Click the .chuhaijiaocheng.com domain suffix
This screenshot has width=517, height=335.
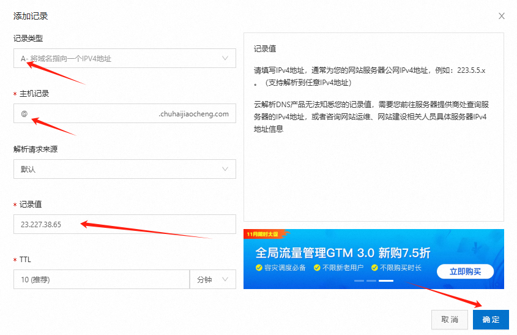[x=193, y=114]
